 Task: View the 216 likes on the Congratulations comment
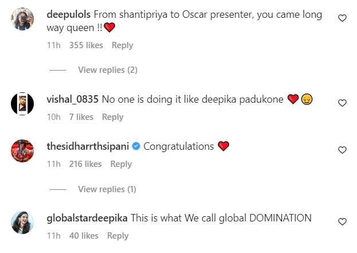(85, 164)
